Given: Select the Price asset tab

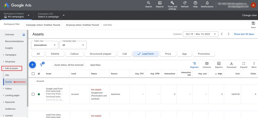Looking at the screenshot, I should 168,54.
